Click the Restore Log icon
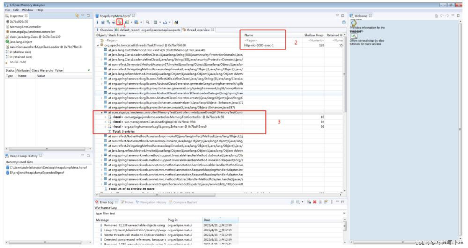The width and height of the screenshot is (468, 248). tap(326, 202)
